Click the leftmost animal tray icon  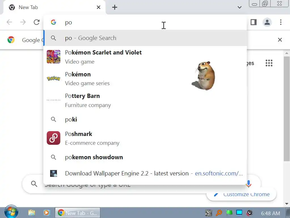(209, 213)
